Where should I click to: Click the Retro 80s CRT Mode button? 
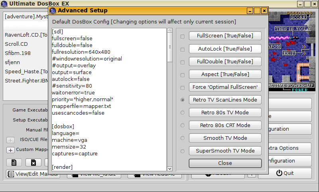click(225, 125)
